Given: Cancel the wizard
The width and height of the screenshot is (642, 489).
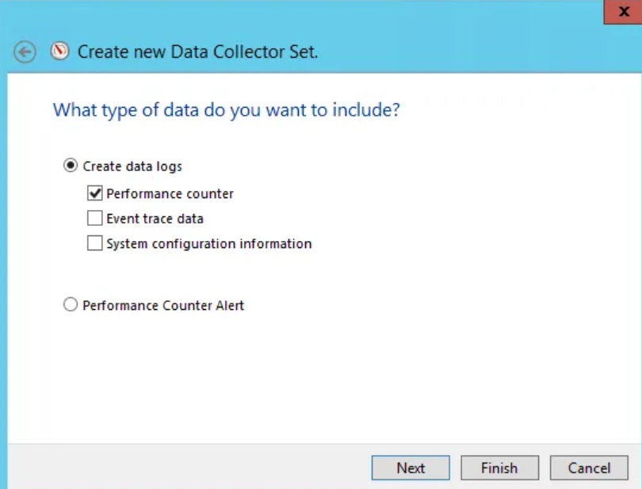Looking at the screenshot, I should tap(589, 468).
